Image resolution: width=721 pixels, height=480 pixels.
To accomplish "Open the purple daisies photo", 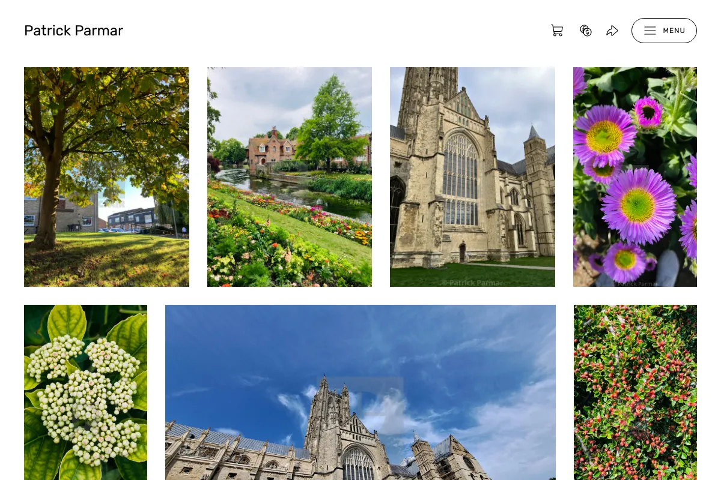I will tap(635, 177).
